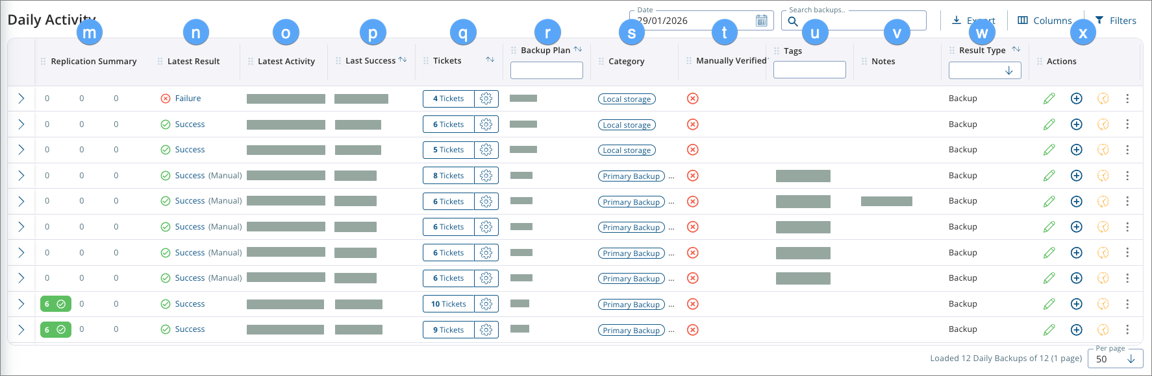Screen dimensions: 1152x376
Task: Click the Backup Plan filter input
Action: [x=547, y=70]
